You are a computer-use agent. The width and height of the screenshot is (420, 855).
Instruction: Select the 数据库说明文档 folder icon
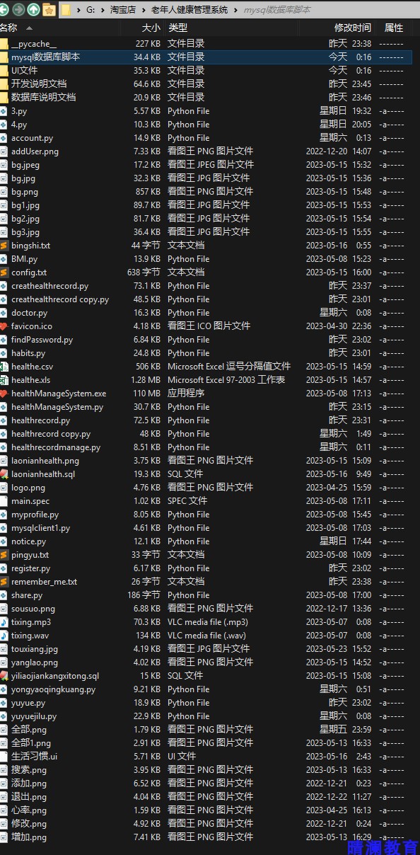[x=4, y=98]
